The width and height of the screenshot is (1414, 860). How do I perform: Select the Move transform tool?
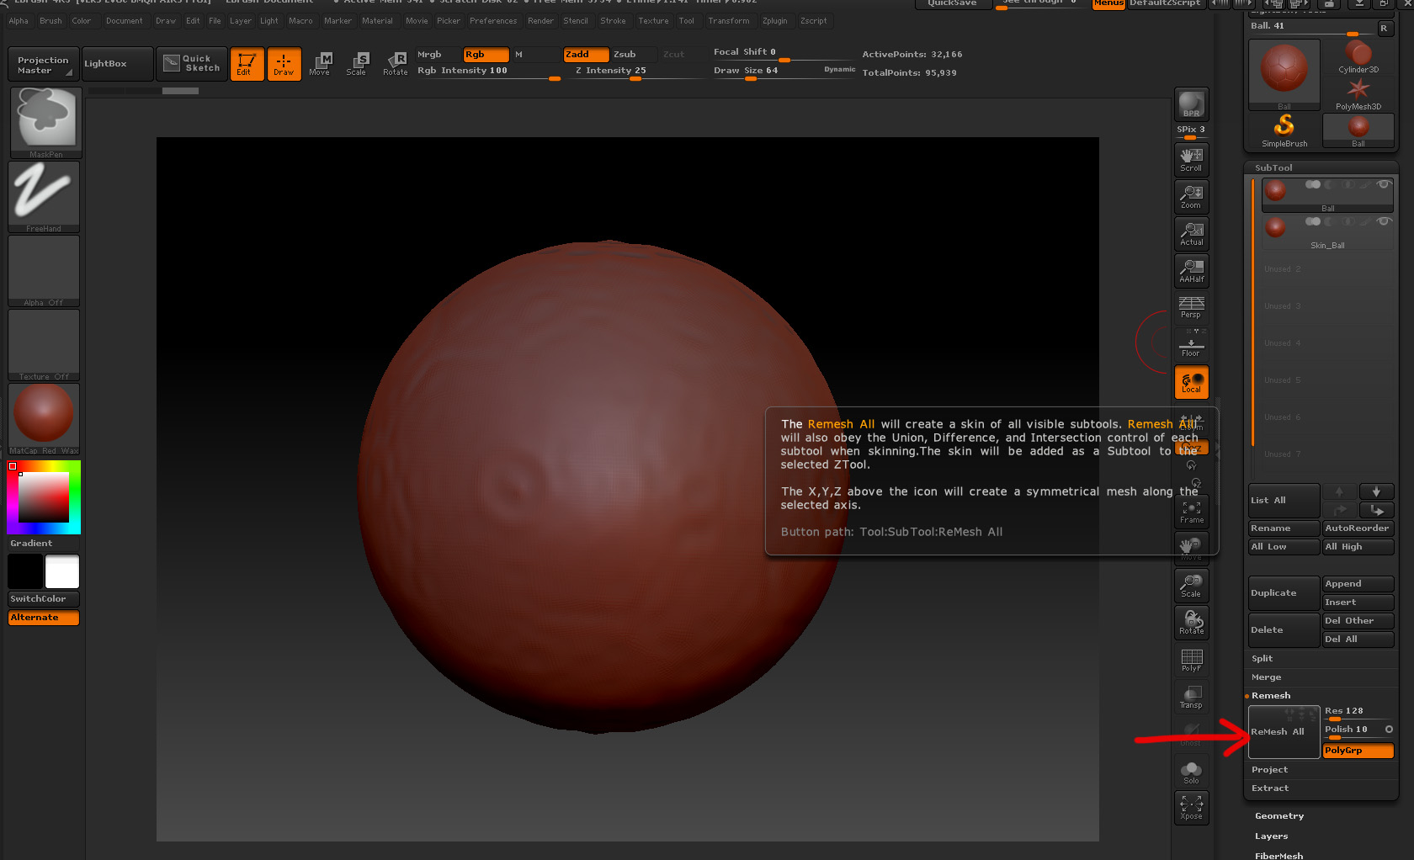(x=320, y=64)
